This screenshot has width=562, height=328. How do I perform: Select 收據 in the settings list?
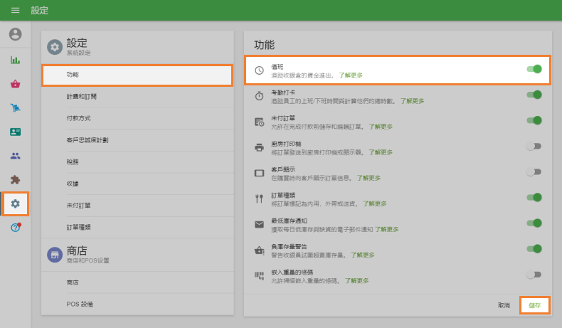pos(137,184)
